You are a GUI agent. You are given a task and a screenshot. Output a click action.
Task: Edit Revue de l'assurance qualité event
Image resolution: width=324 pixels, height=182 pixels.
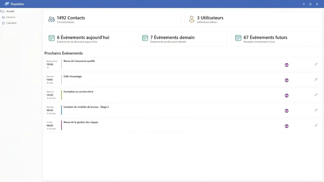pyautogui.click(x=316, y=64)
